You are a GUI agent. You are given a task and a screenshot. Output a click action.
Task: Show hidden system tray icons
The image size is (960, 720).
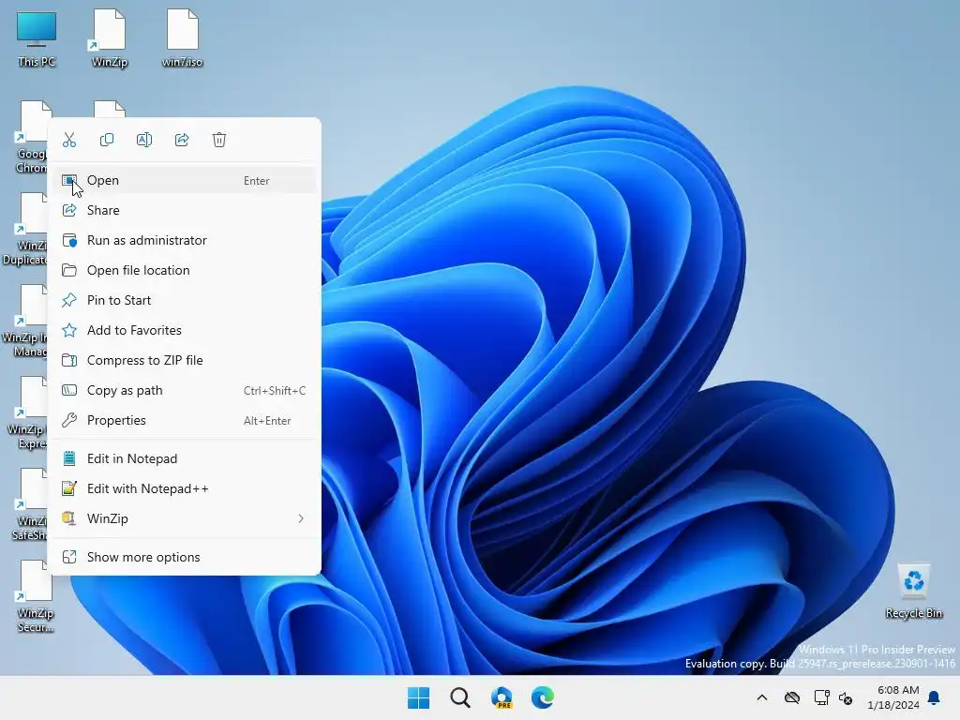click(762, 697)
